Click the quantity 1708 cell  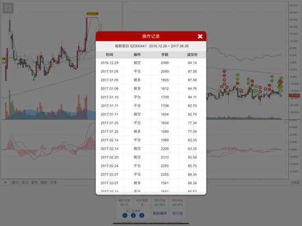[165, 106]
